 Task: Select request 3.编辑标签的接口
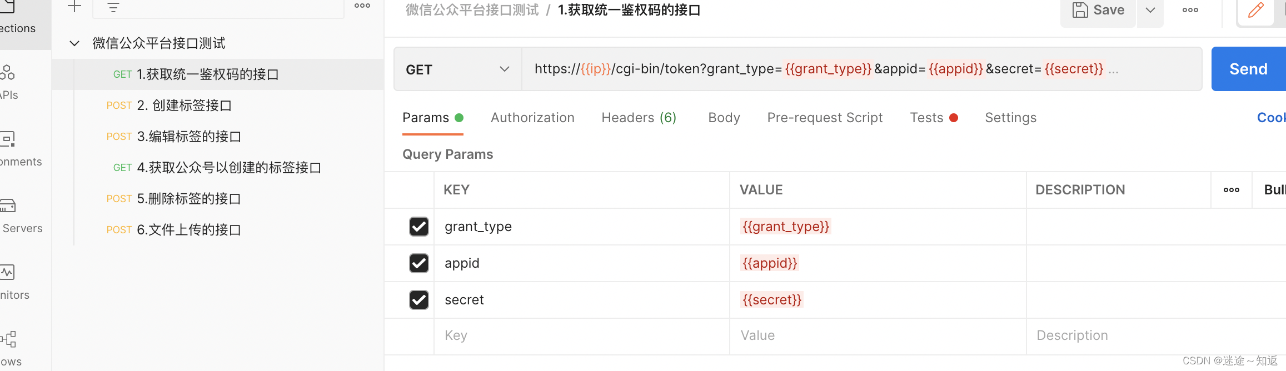point(218,137)
